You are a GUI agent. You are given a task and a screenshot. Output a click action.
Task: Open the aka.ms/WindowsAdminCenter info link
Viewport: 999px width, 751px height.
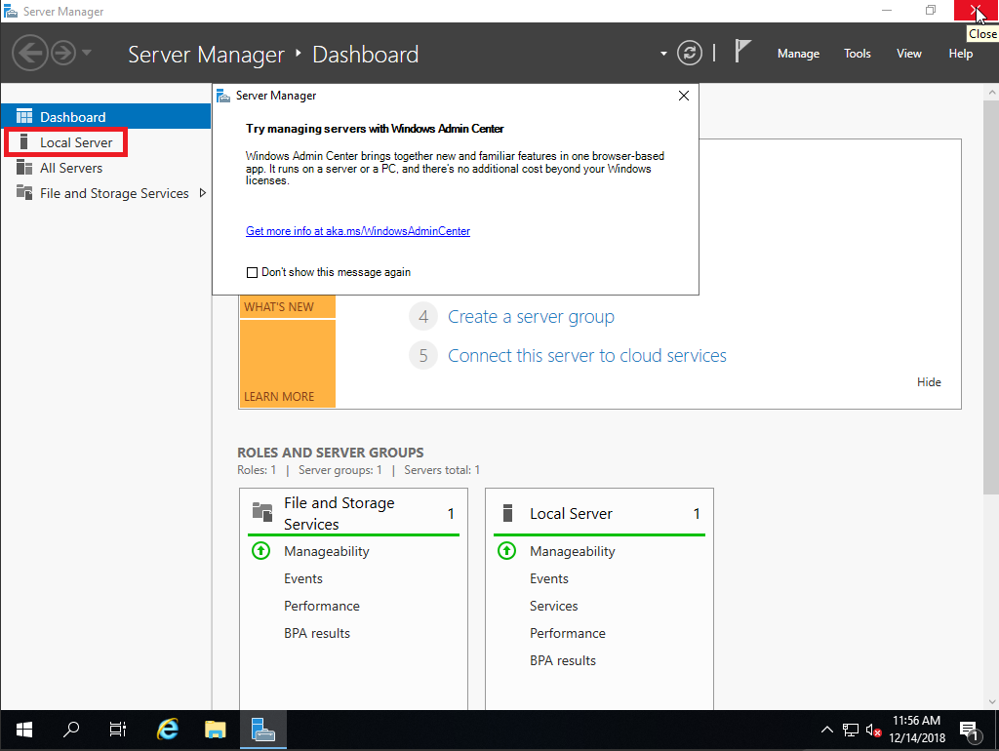[x=358, y=231]
